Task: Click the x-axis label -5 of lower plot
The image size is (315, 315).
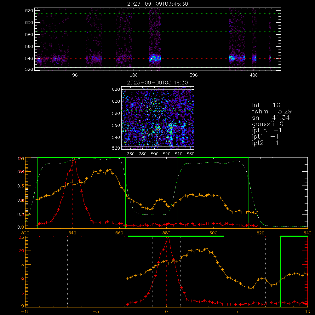Action: coord(96,312)
